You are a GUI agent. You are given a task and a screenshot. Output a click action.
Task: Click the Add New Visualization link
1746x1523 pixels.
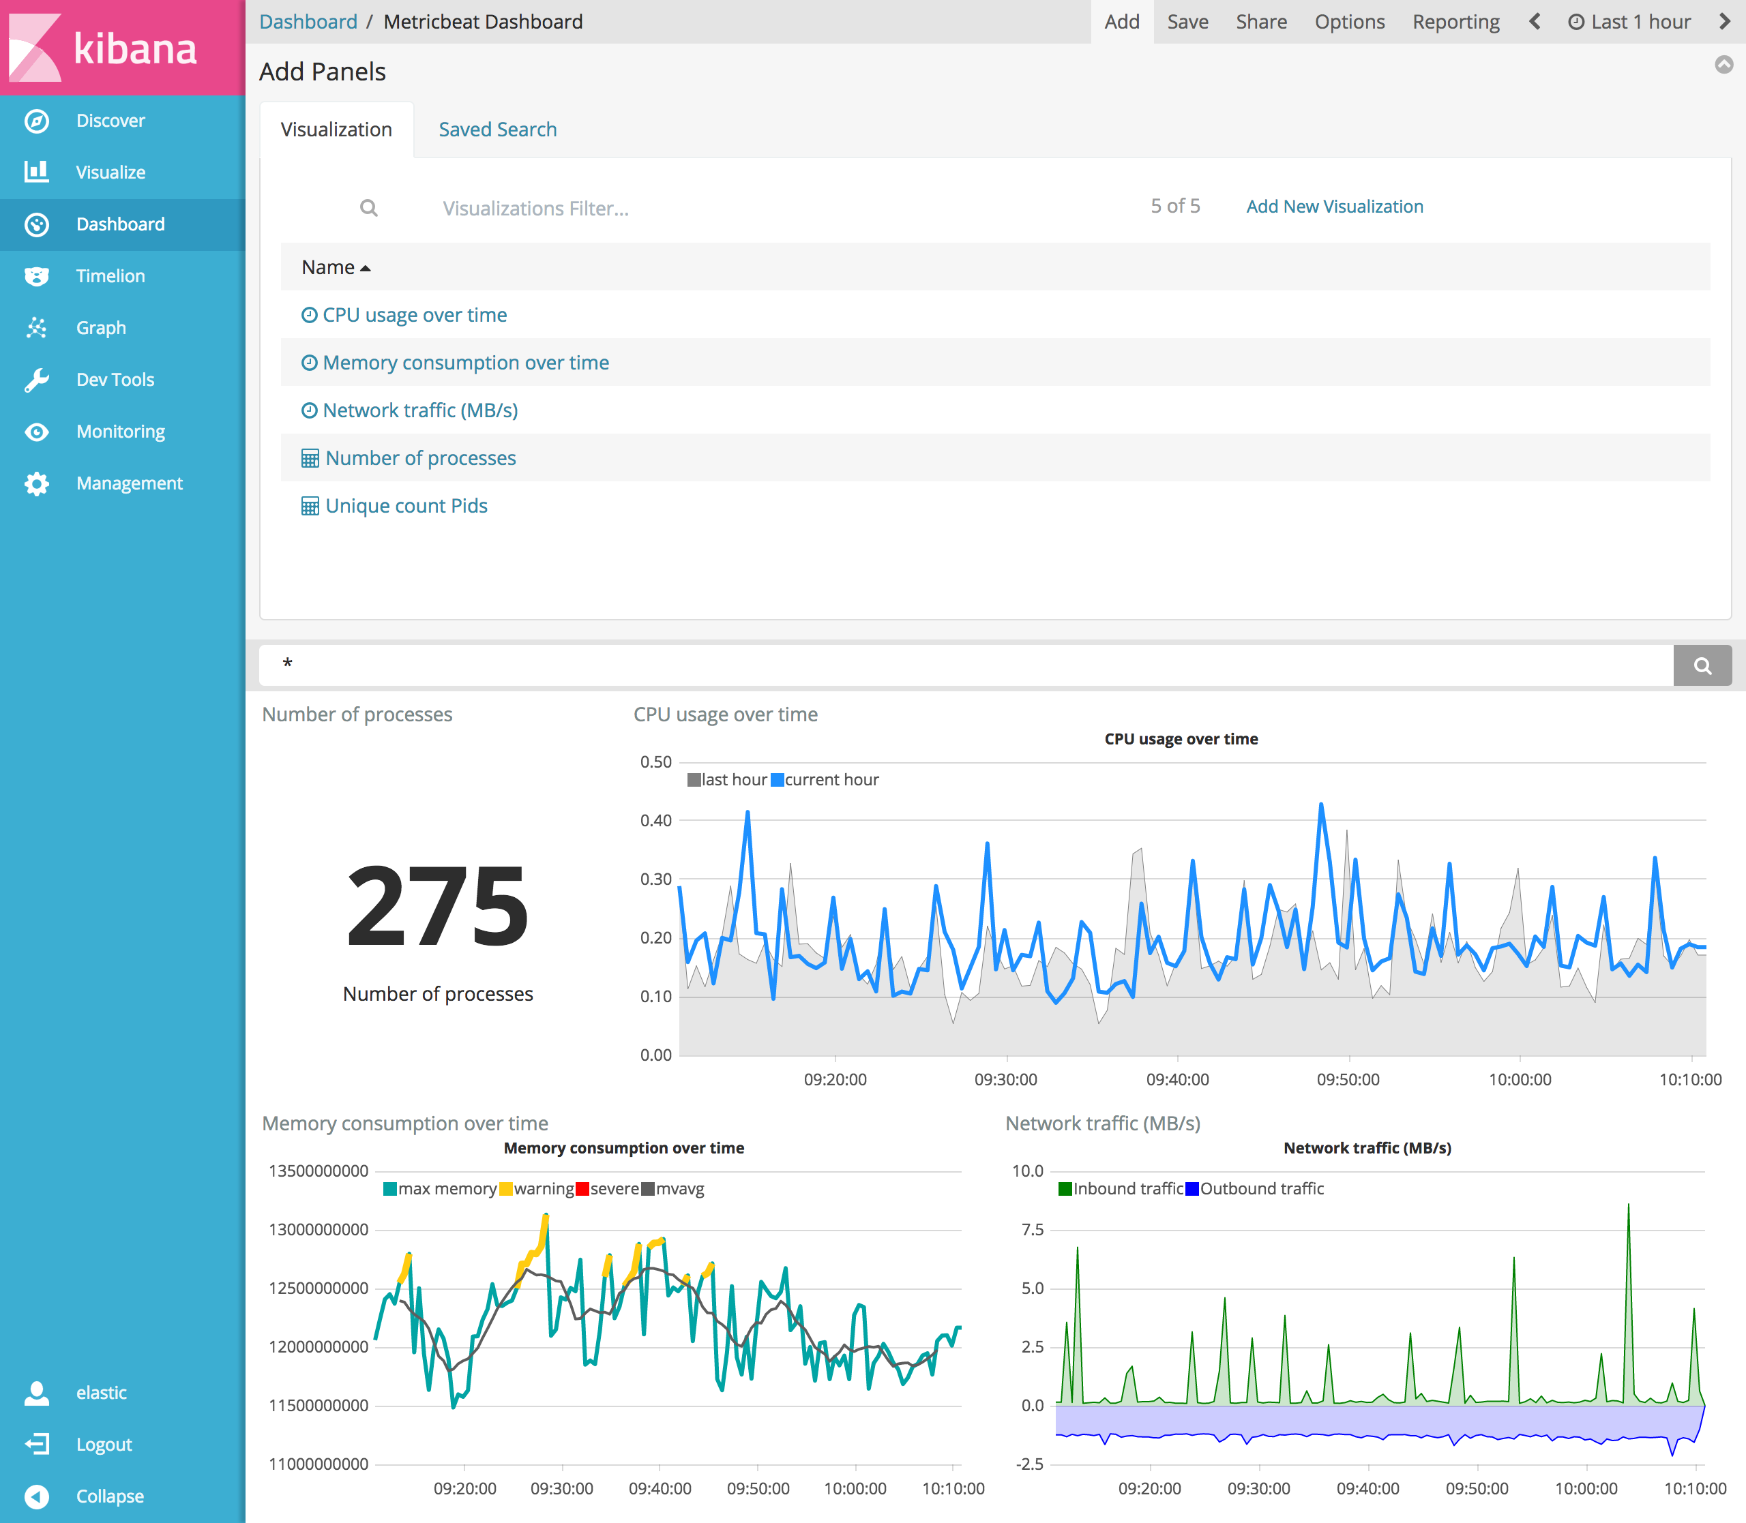coord(1334,207)
